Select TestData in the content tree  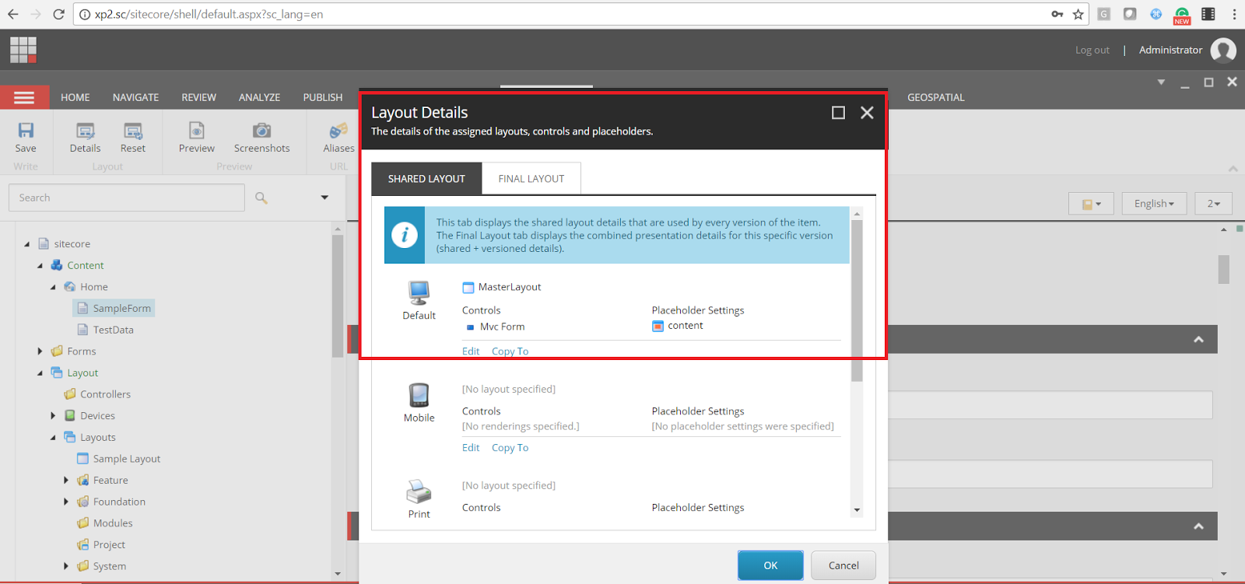coord(106,330)
